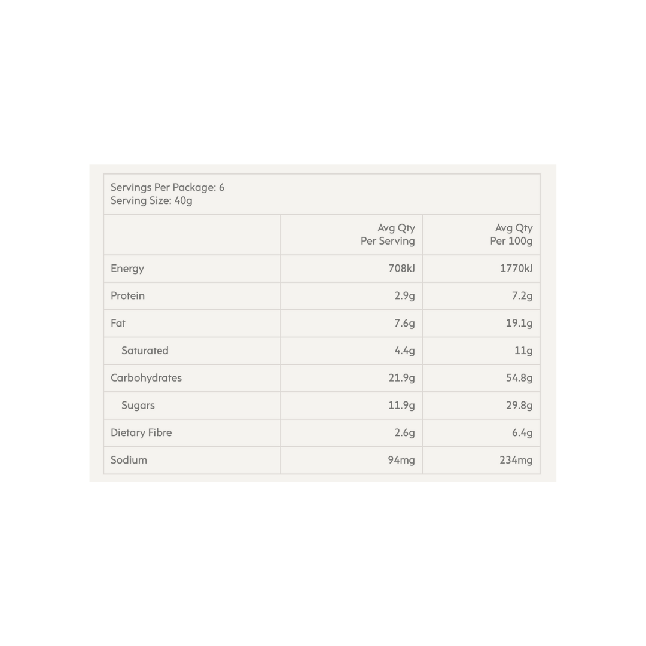Select the Avg Qty Per 100g header
This screenshot has width=646, height=646.
point(511,234)
